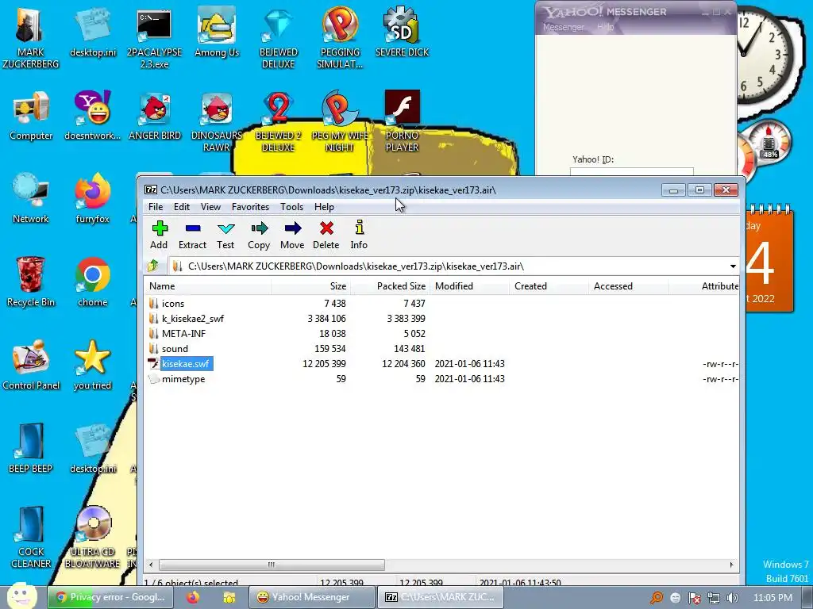Open the Info toolbar button
813x609 pixels.
(x=359, y=234)
